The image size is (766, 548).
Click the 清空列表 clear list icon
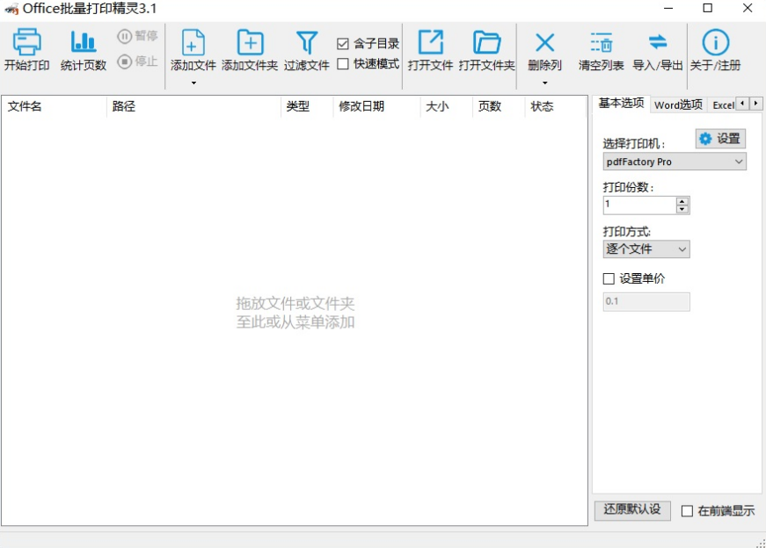coord(602,42)
